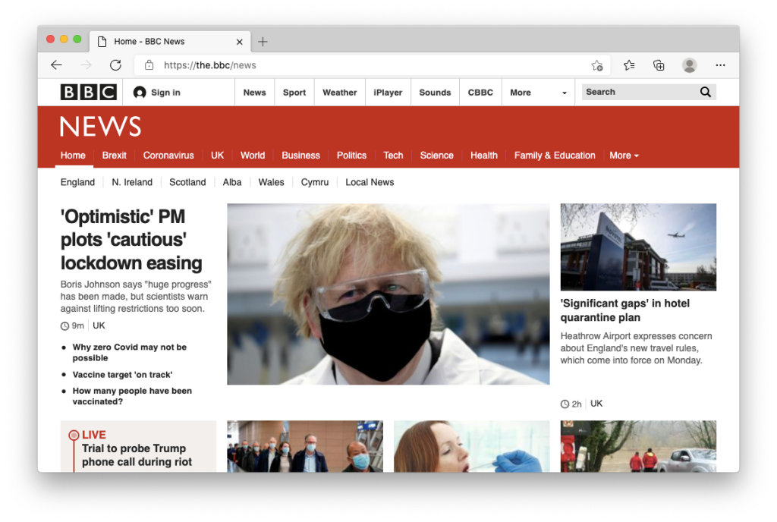Open the Collections icon in toolbar
Screen dimensions: 777x522
[659, 65]
